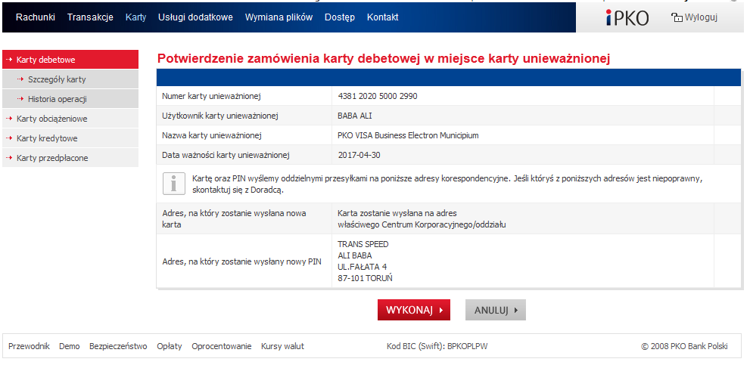Click the label Data ważności karty unieważnionej

226,155
